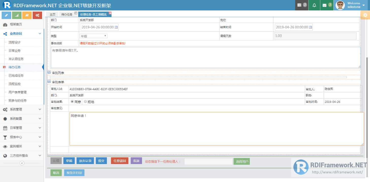
Task: Click the red 任意退回 button
Action: point(120,161)
